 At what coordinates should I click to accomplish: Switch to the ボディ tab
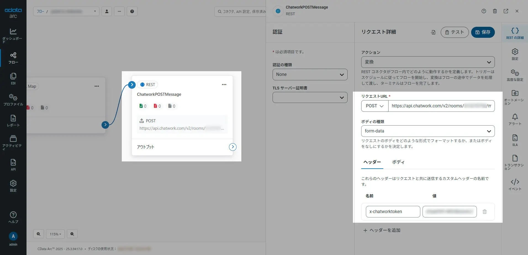pos(398,162)
